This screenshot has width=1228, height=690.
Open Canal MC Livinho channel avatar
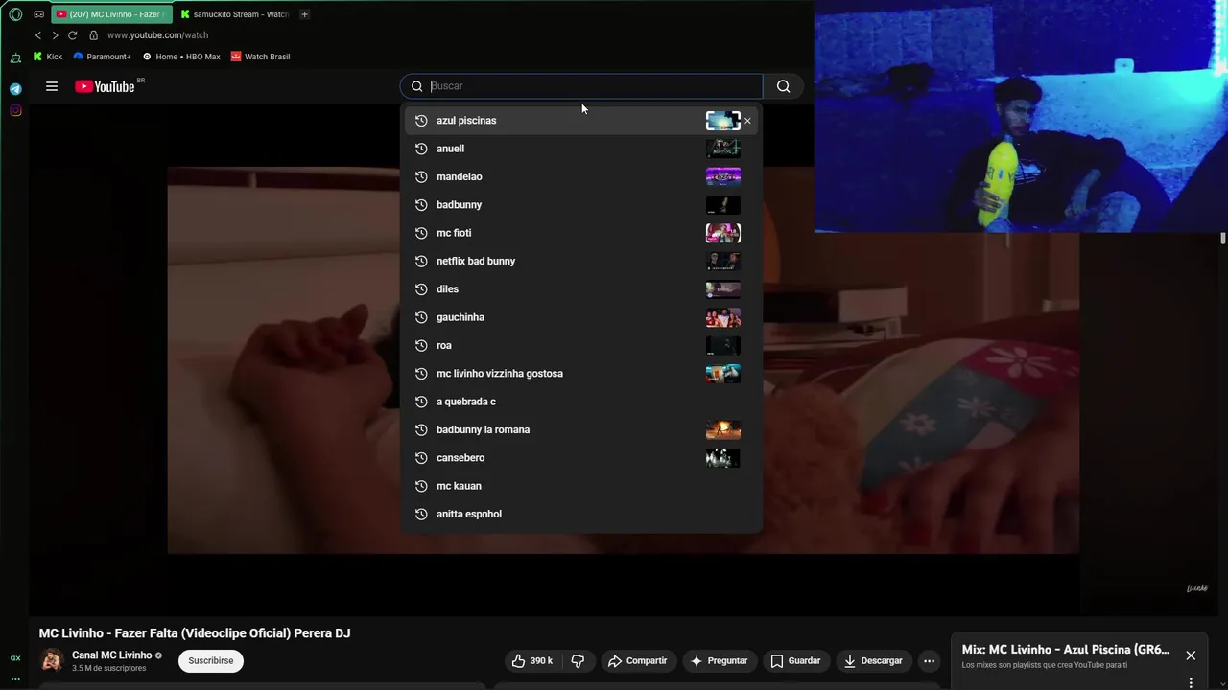click(x=52, y=660)
